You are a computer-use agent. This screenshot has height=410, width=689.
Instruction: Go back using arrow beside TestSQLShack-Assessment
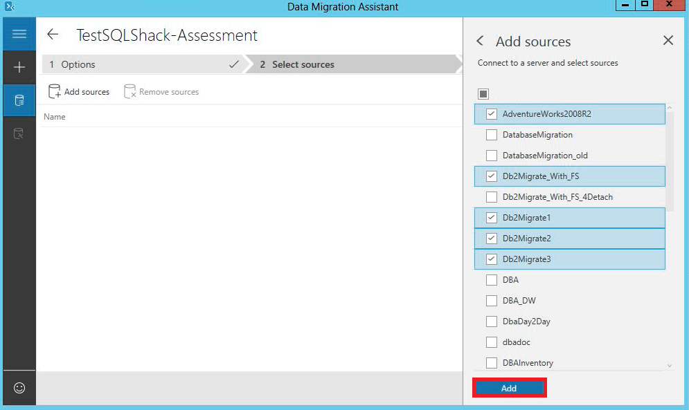coord(53,35)
